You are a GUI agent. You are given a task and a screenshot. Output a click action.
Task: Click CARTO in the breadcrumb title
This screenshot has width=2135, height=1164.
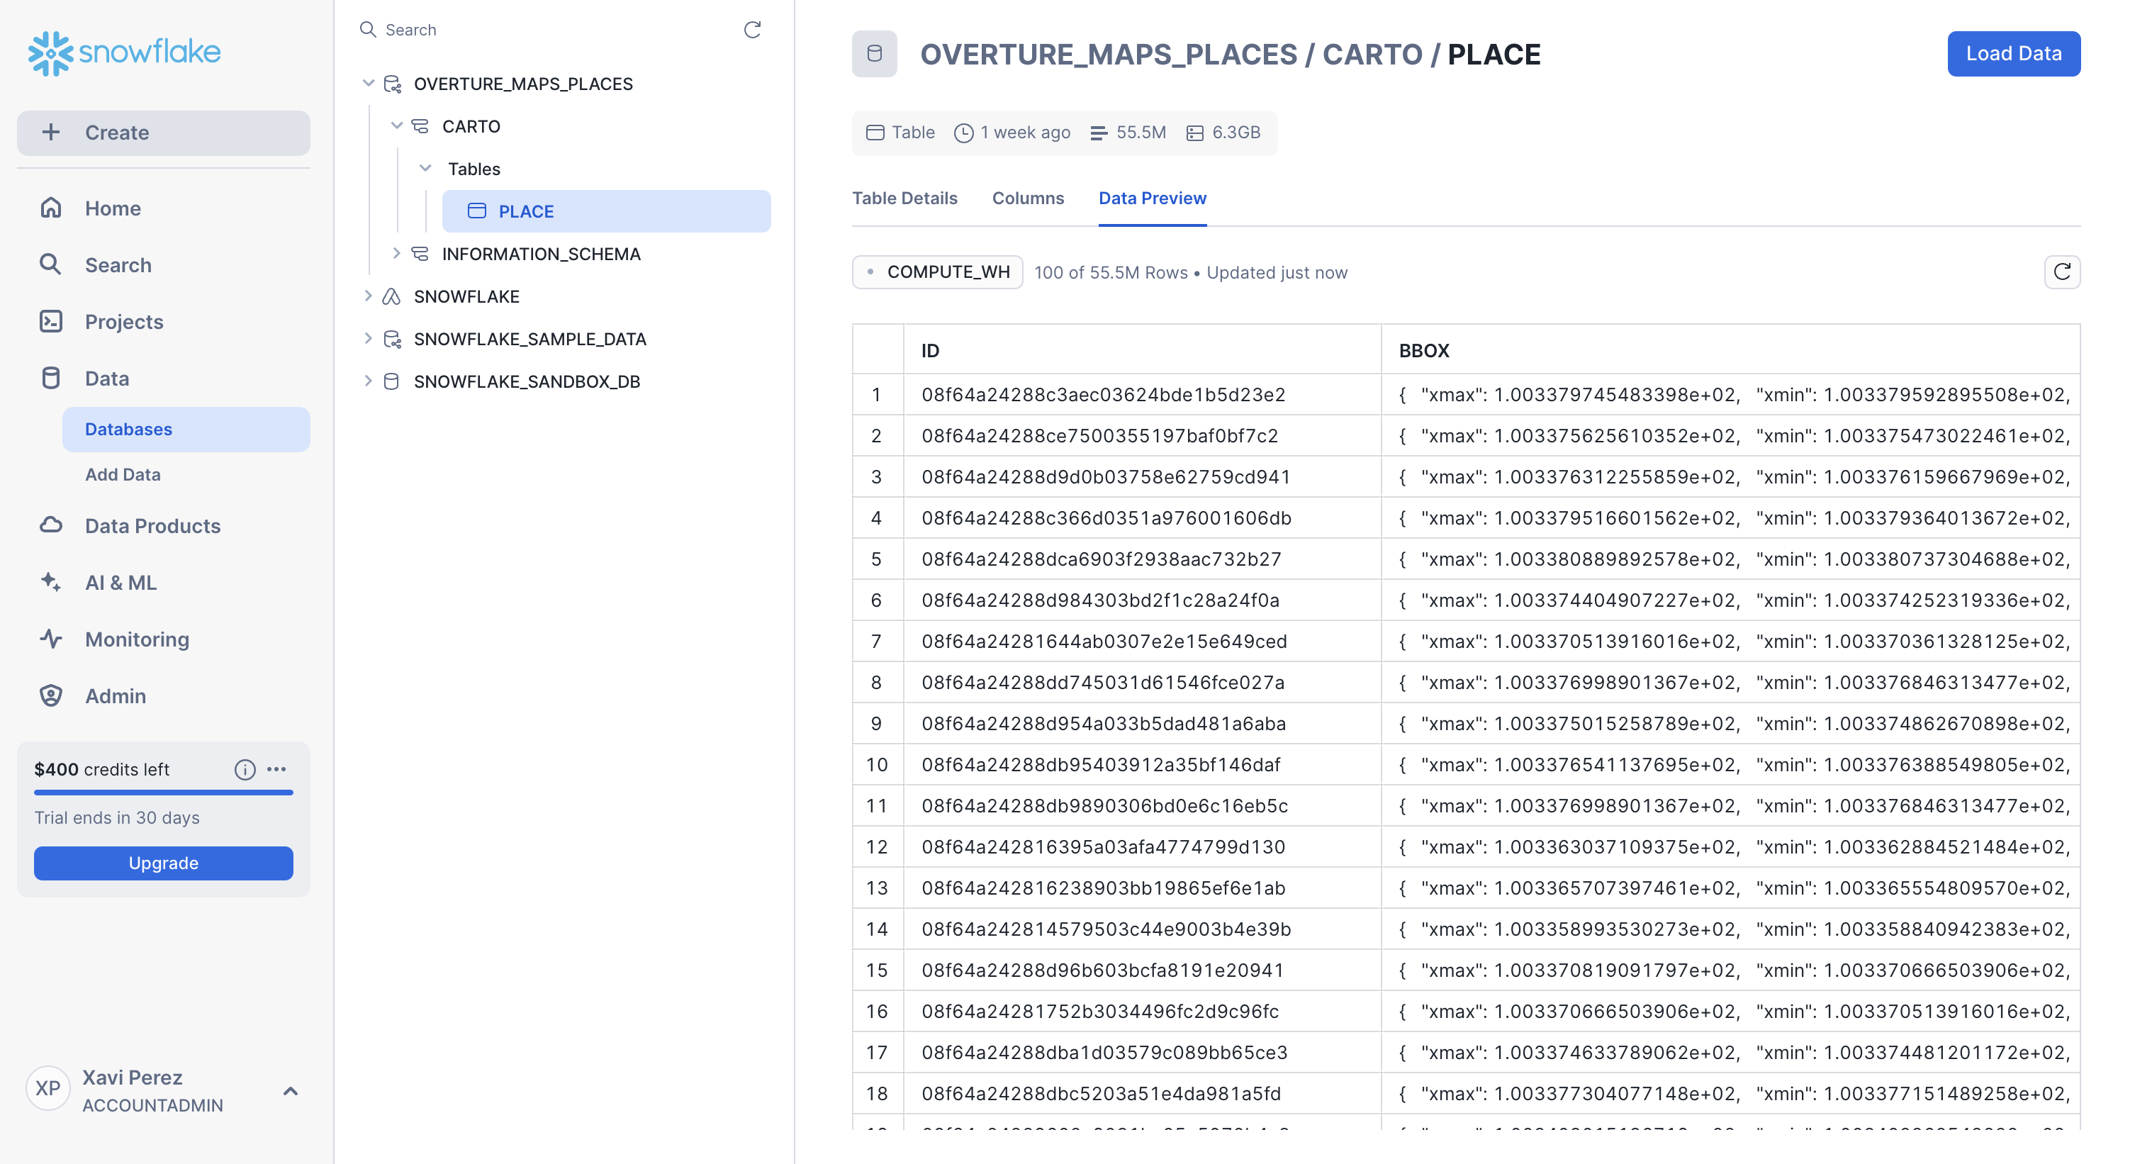[1372, 55]
